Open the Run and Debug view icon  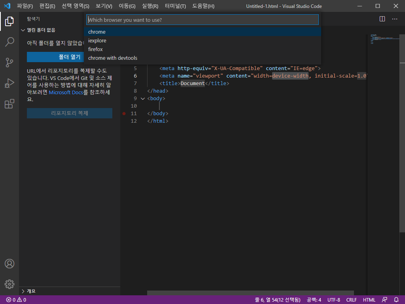(9, 83)
